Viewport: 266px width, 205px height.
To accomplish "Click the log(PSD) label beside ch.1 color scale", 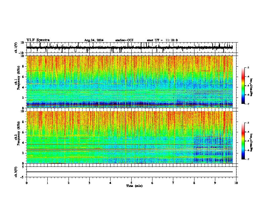I will (x=252, y=87).
